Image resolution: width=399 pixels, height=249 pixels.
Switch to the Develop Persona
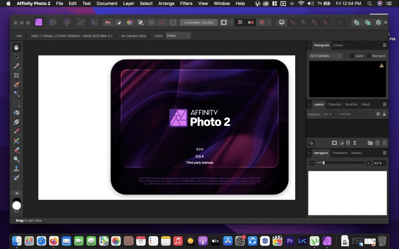66,22
